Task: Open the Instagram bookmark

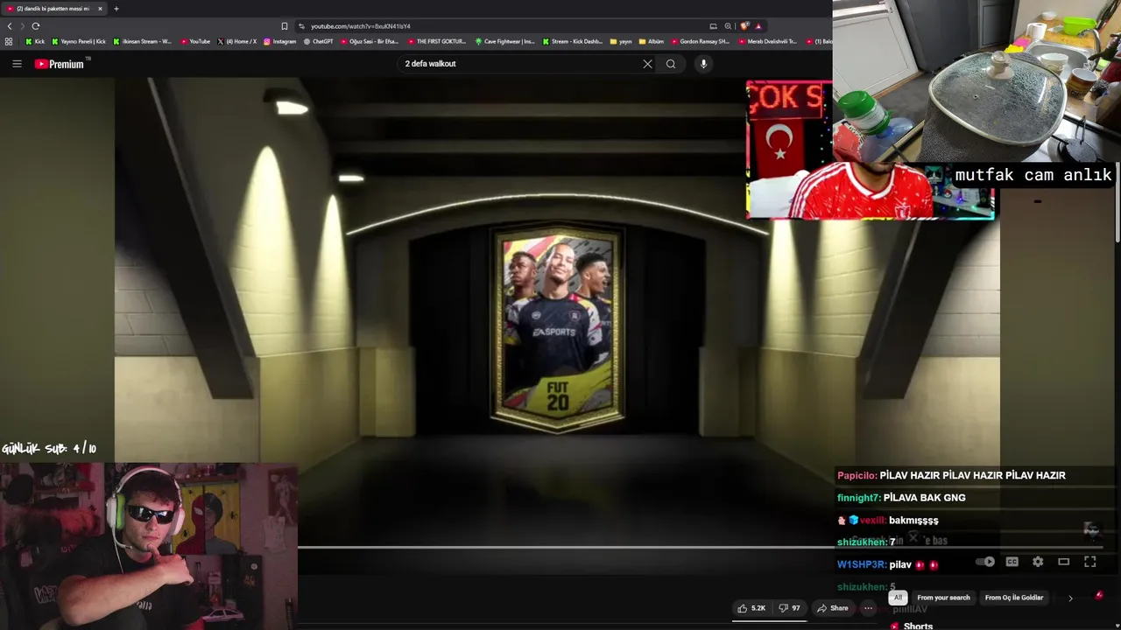Action: coord(280,41)
